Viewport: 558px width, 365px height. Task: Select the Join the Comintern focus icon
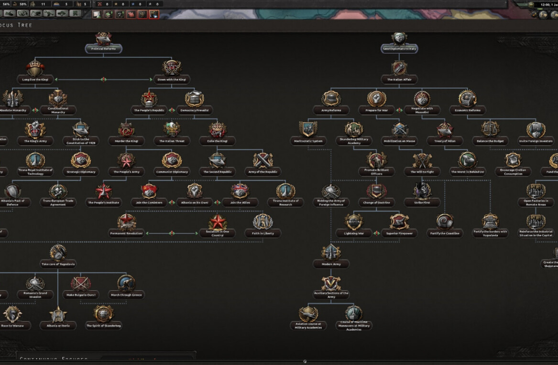149,192
